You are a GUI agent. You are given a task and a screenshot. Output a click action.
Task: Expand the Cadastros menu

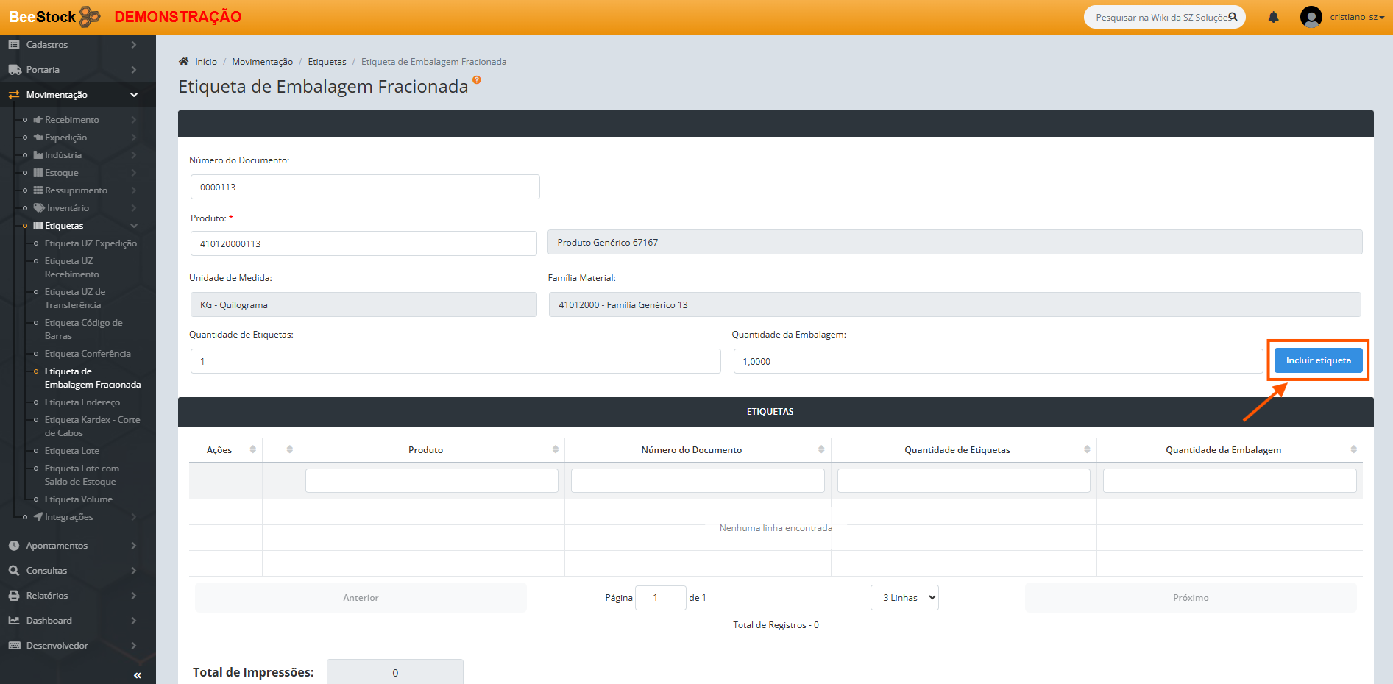[47, 45]
